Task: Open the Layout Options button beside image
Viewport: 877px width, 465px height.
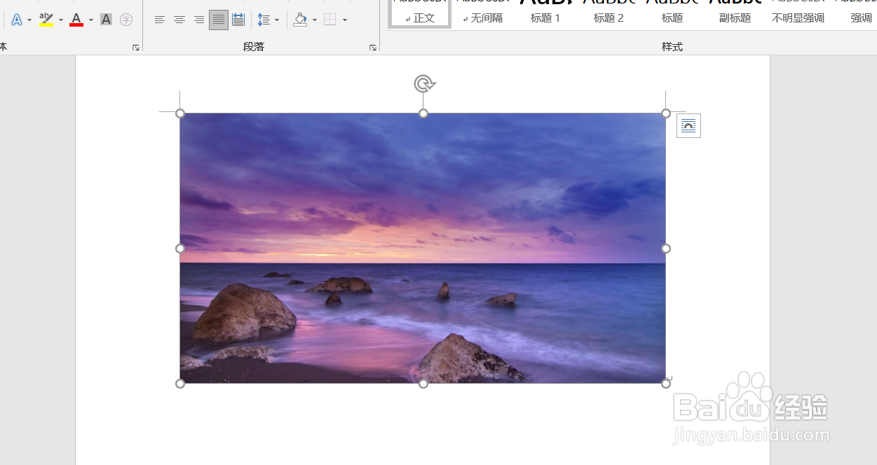Action: click(688, 126)
